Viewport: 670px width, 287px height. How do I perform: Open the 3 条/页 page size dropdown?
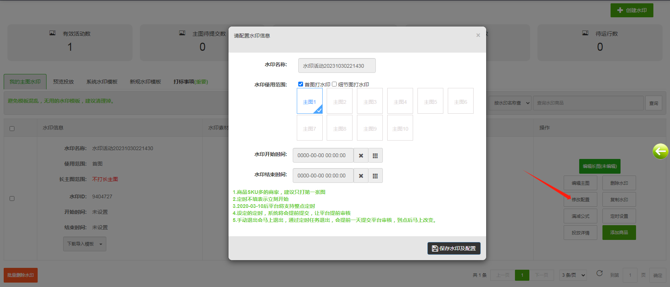pos(573,275)
